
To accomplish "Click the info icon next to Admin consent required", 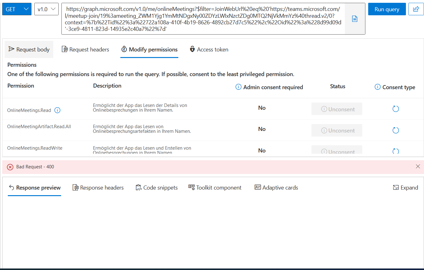I will 238,87.
